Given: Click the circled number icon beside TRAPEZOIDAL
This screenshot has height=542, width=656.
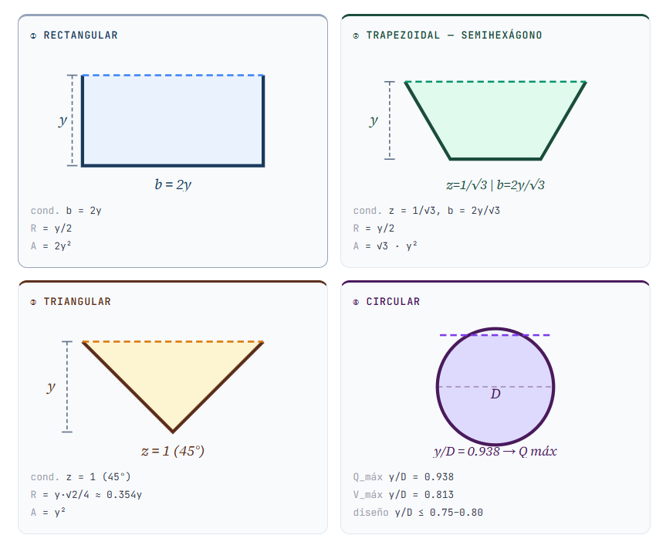Looking at the screenshot, I should coord(356,36).
